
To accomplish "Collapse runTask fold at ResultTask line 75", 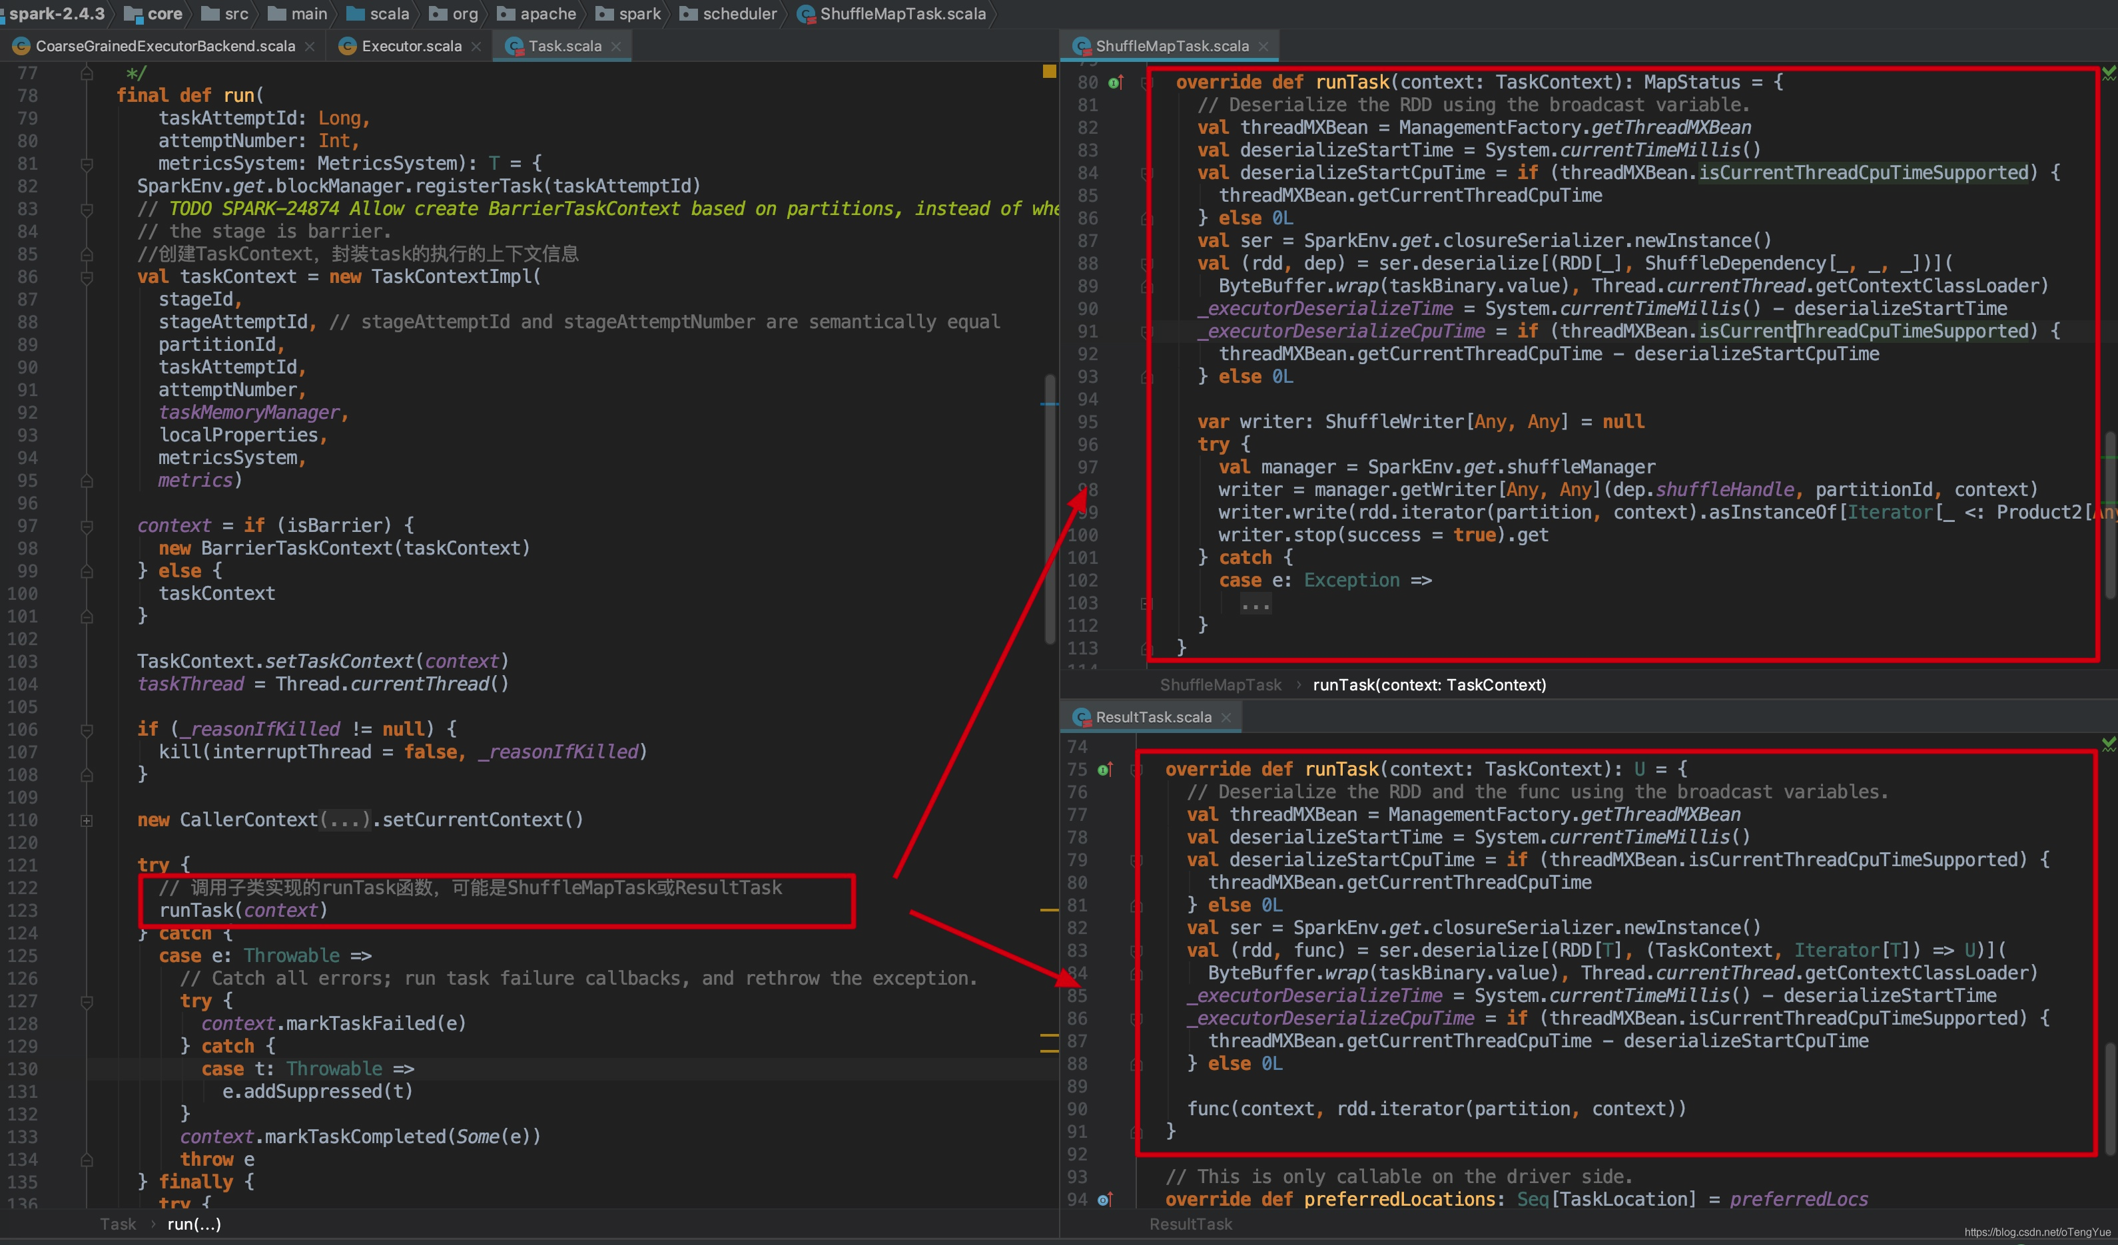I will [1136, 770].
